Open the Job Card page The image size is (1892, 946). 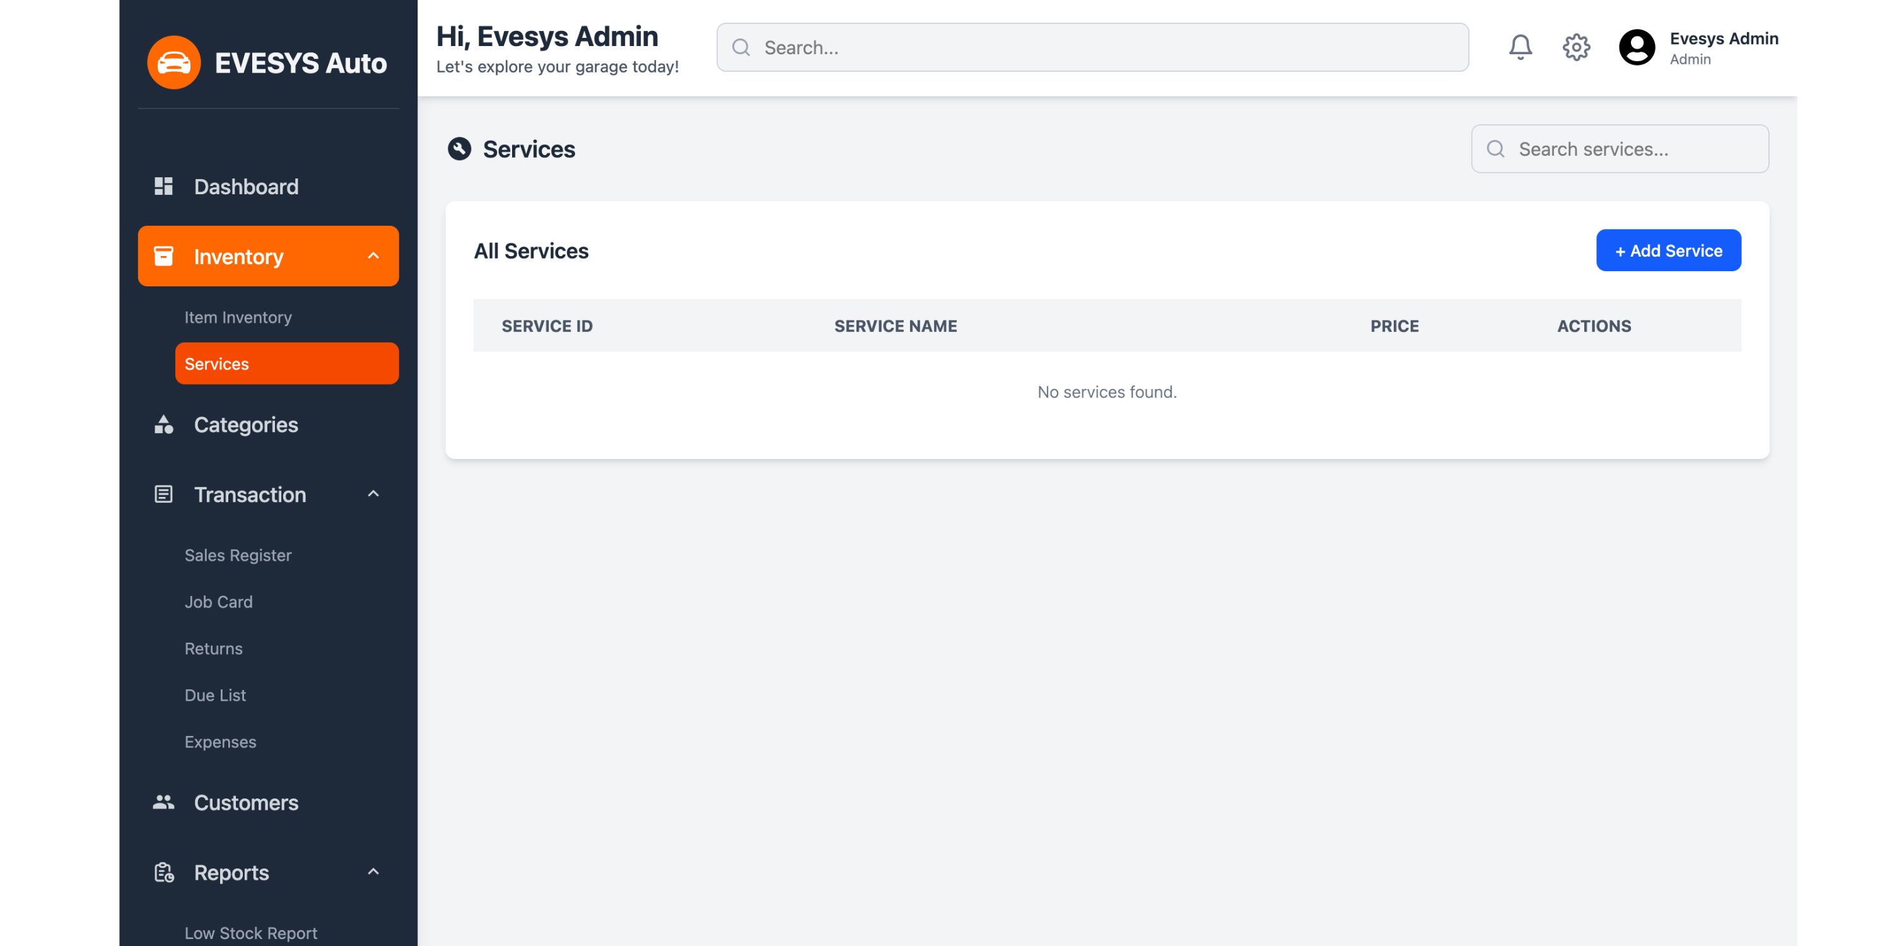(218, 602)
